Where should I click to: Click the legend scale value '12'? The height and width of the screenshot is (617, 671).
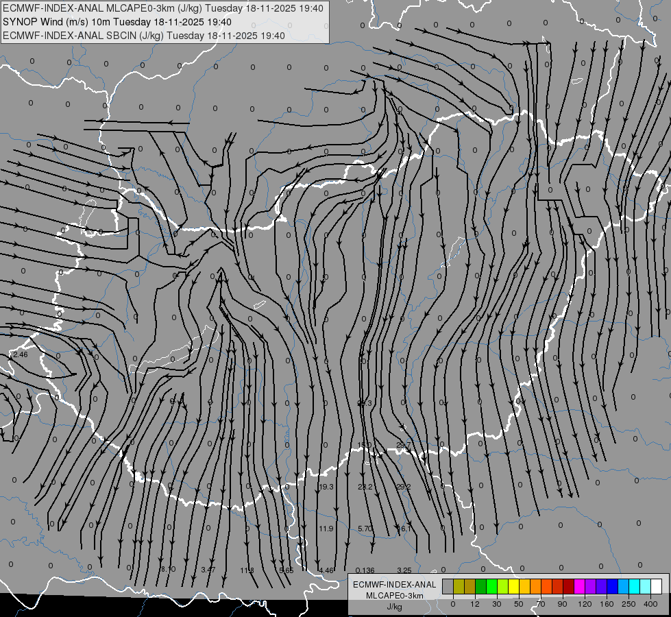pos(474,604)
